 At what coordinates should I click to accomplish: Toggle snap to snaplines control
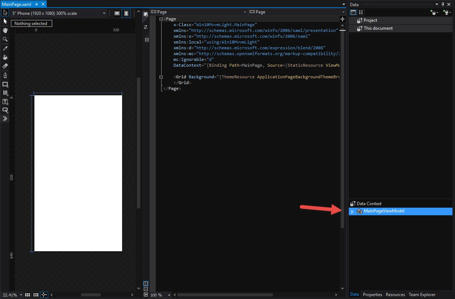coord(44,295)
